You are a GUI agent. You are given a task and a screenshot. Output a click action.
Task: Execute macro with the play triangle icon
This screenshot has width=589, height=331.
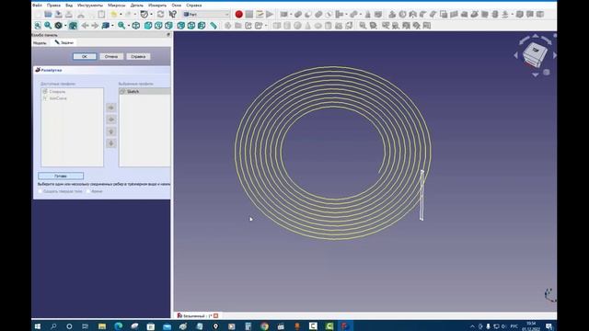click(270, 15)
